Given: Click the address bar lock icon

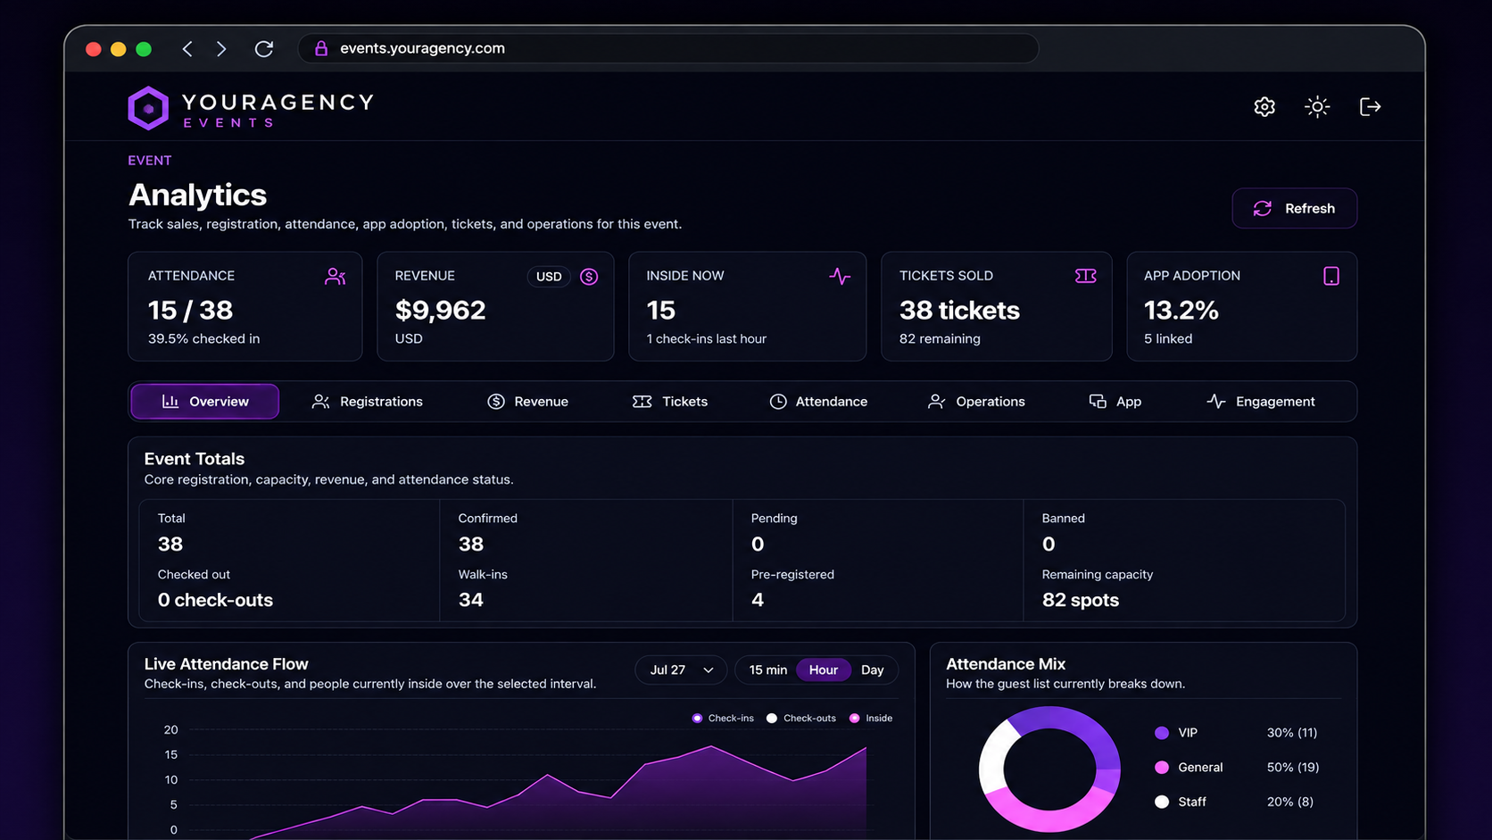Looking at the screenshot, I should pyautogui.click(x=321, y=48).
